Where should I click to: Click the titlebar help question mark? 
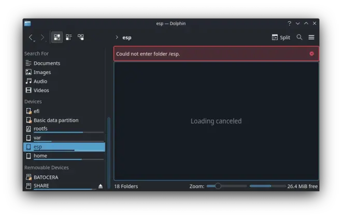click(289, 23)
